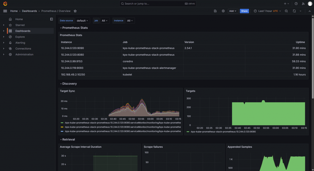Image resolution: width=314 pixels, height=171 pixels.
Task: Open the news feed icon
Action: click(303, 4)
